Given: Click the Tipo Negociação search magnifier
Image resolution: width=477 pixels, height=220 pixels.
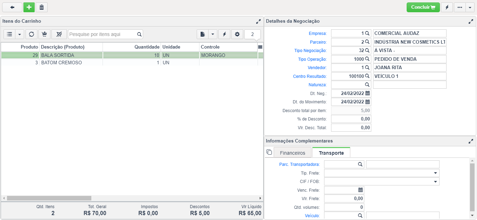Looking at the screenshot, I should coord(367,51).
